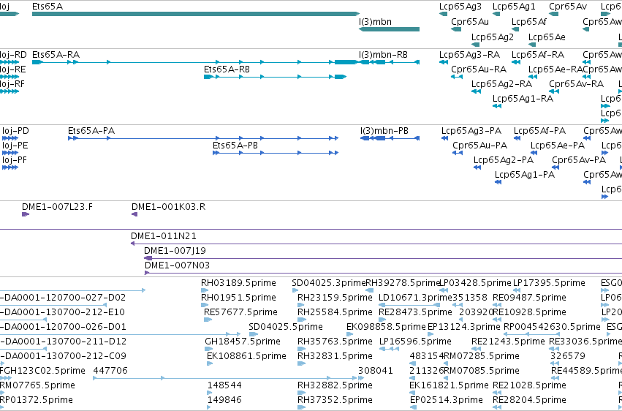Select the DME1-007N03 BAC clone
The width and height of the screenshot is (622, 411).
pyautogui.click(x=383, y=273)
